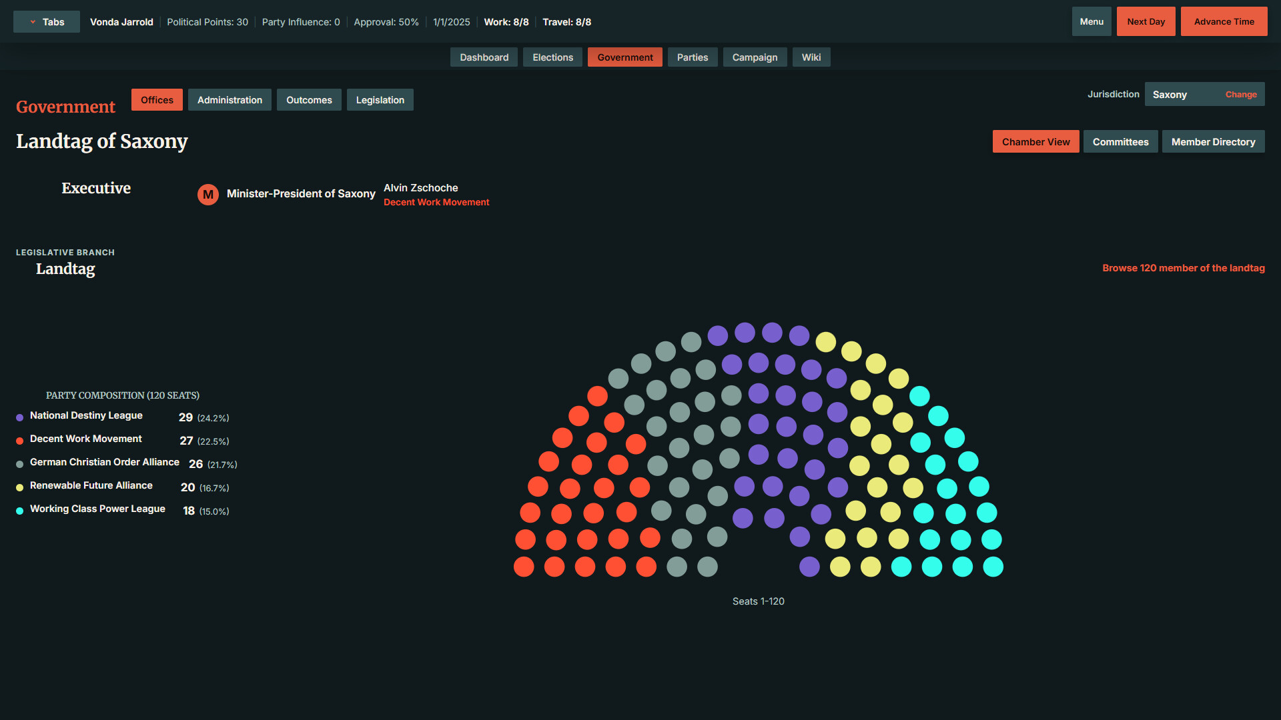The image size is (1281, 720).
Task: Click the Seats 1-120 caption
Action: tap(759, 601)
